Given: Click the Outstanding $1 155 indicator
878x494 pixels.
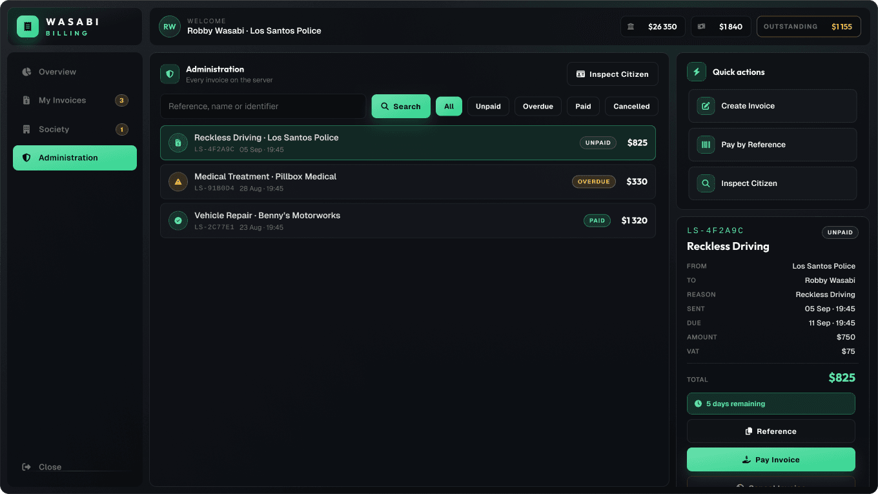Looking at the screenshot, I should 809,26.
